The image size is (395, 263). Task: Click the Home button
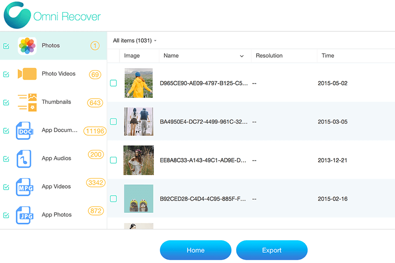coord(195,250)
